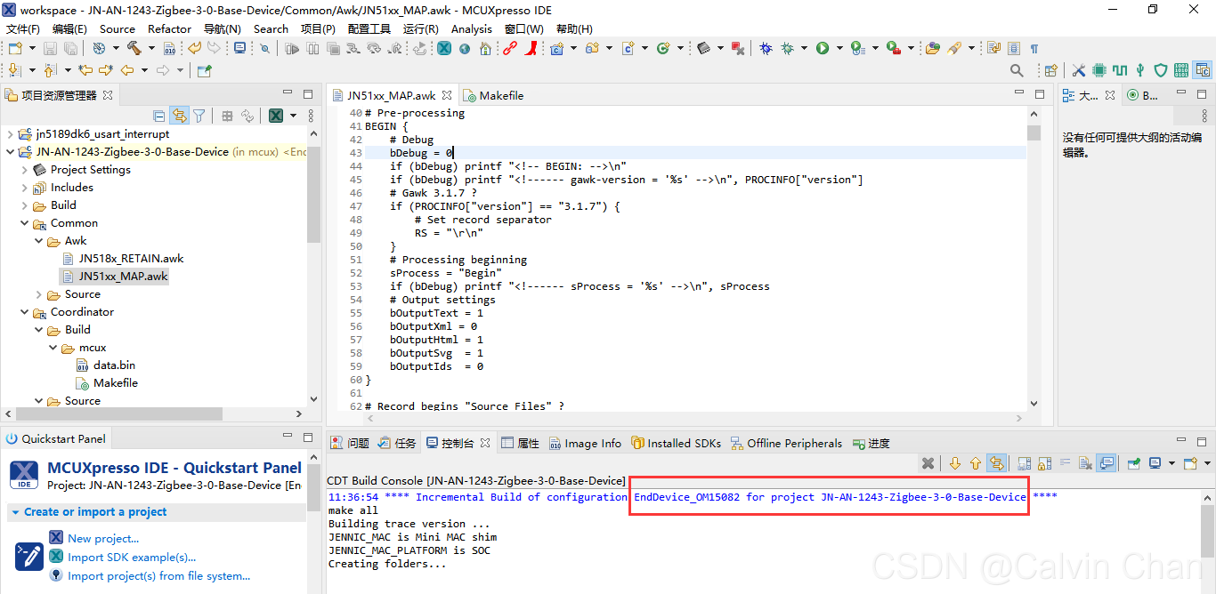This screenshot has height=594, width=1216.
Task: Close the JN51xx_MAP.awk editor tab
Action: click(447, 95)
